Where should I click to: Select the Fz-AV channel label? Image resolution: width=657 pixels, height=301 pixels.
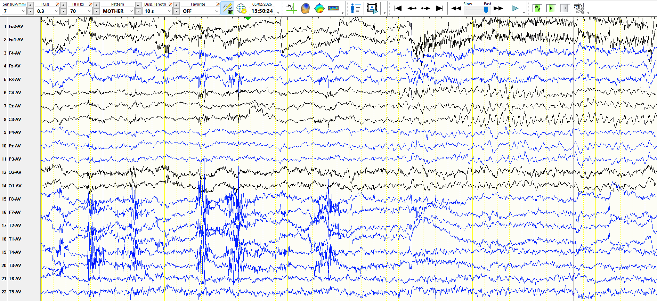pyautogui.click(x=15, y=66)
